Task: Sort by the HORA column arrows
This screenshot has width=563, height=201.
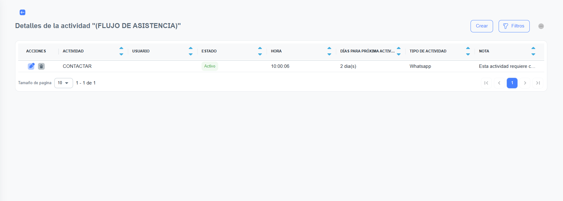Action: point(329,51)
